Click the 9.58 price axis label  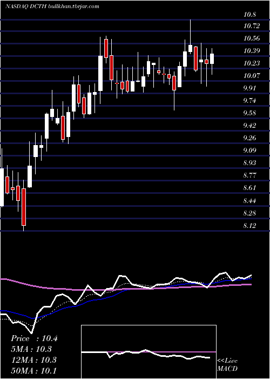pos(249,113)
